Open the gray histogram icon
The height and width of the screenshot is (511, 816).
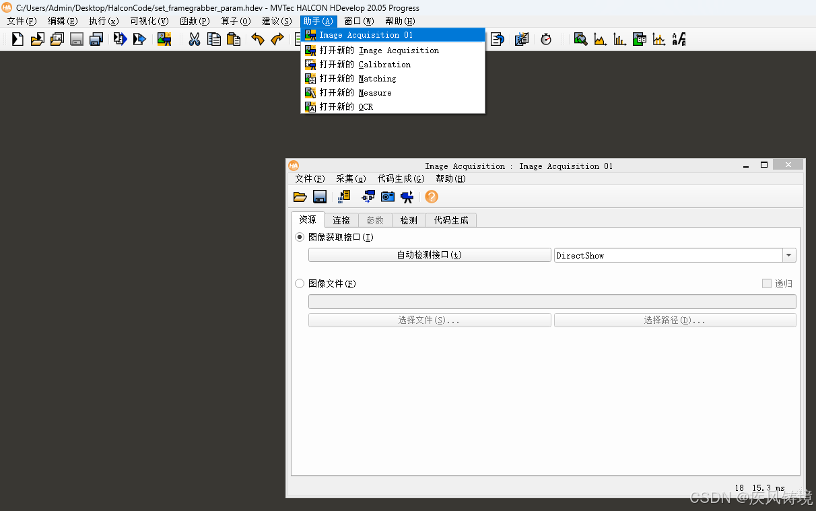600,39
